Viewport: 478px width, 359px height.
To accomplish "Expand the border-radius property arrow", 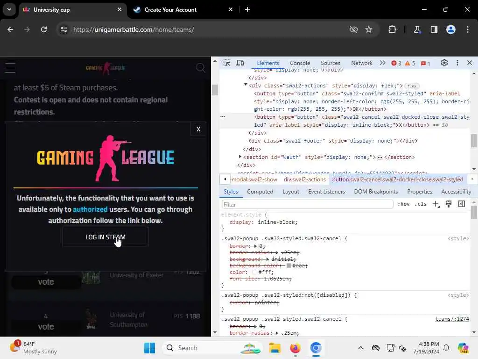I will pos(276,252).
